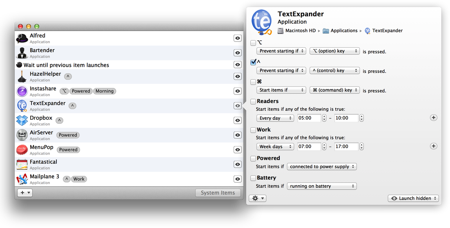The width and height of the screenshot is (450, 228).
Task: Open the gear action menu
Action: (258, 198)
